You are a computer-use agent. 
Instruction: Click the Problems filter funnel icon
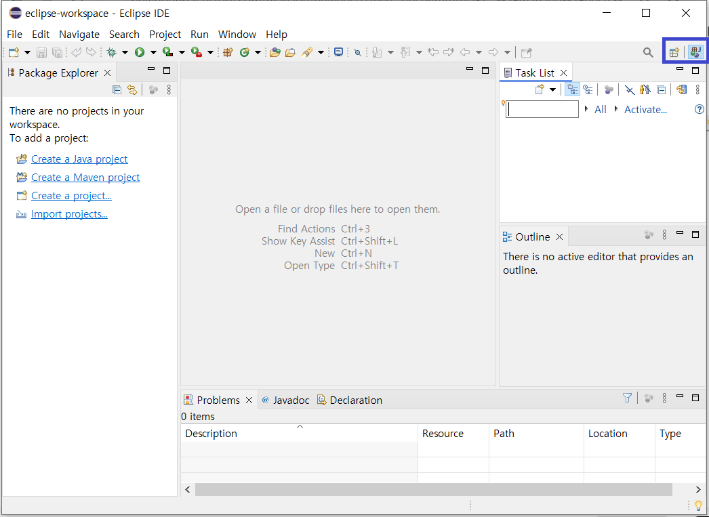627,398
